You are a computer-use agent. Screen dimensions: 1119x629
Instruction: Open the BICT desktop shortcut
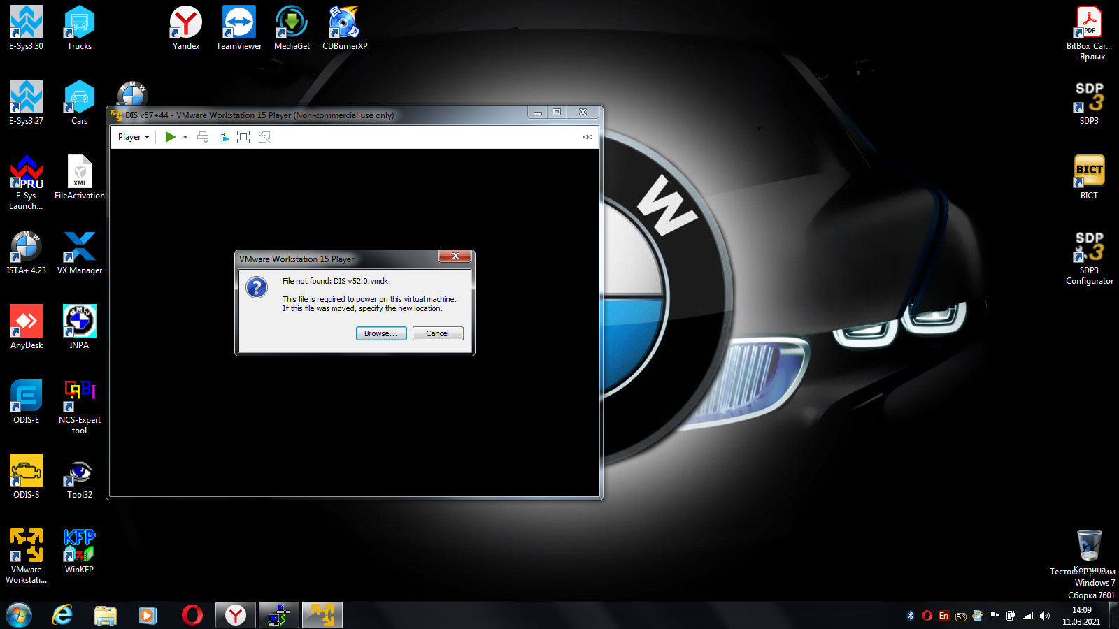coord(1089,178)
